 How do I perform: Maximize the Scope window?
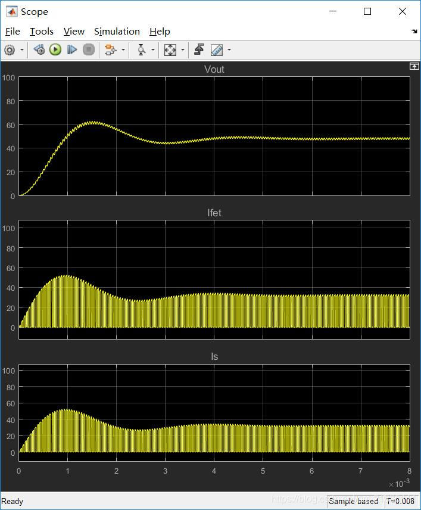(367, 11)
